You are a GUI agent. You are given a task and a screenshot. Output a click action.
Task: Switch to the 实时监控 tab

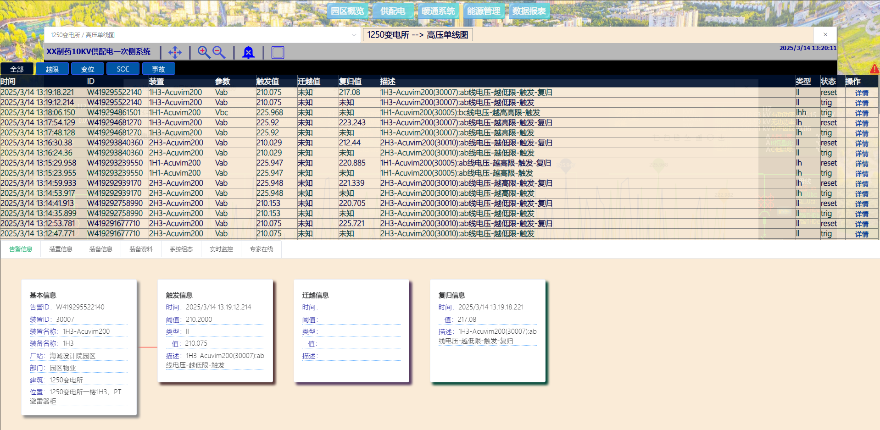(x=221, y=249)
